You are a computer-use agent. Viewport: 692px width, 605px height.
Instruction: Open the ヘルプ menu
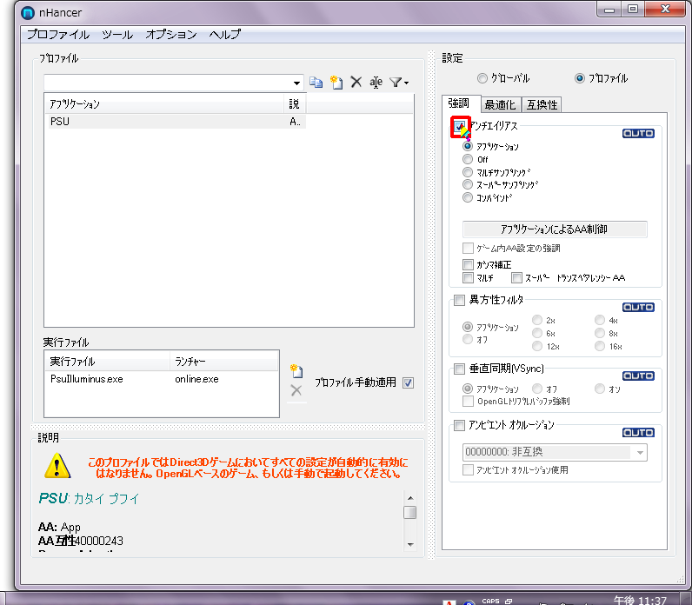pyautogui.click(x=225, y=35)
